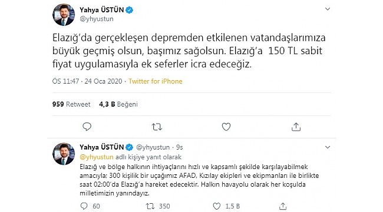
Task: Open Yahya ÜSTÜN profile name at top
Action: tap(101, 10)
